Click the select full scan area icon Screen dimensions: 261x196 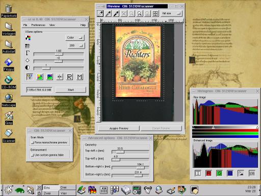coord(155,13)
